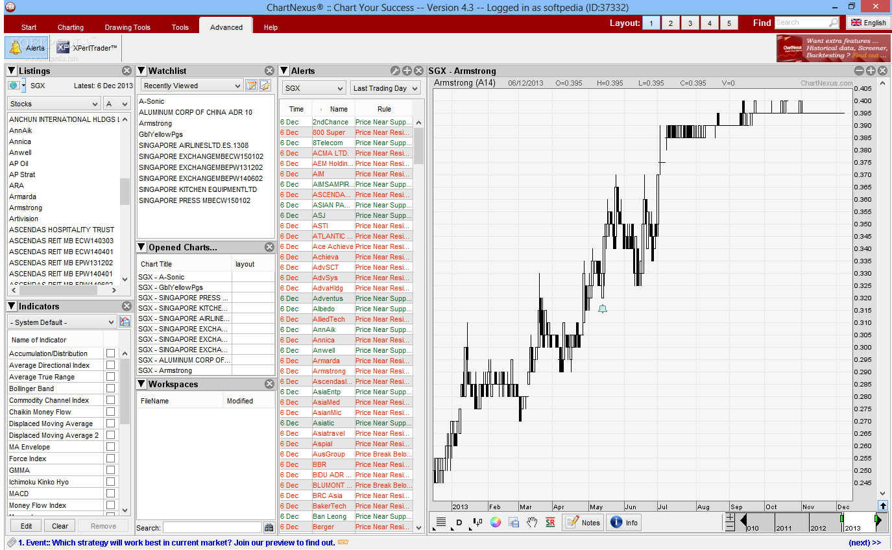This screenshot has height=550, width=892.
Task: Enable Average True Range checkbox
Action: (x=110, y=376)
